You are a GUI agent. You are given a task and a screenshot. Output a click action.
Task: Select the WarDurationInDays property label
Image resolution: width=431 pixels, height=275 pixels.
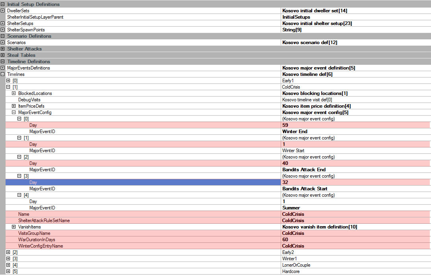click(37, 240)
